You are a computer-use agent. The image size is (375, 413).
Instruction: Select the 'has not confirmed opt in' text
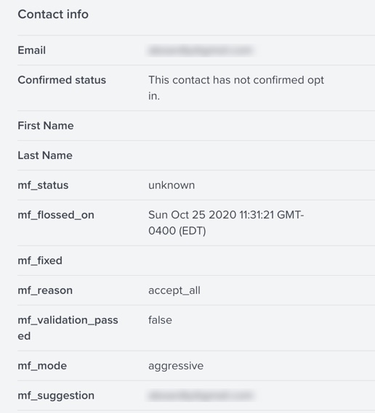click(x=236, y=88)
